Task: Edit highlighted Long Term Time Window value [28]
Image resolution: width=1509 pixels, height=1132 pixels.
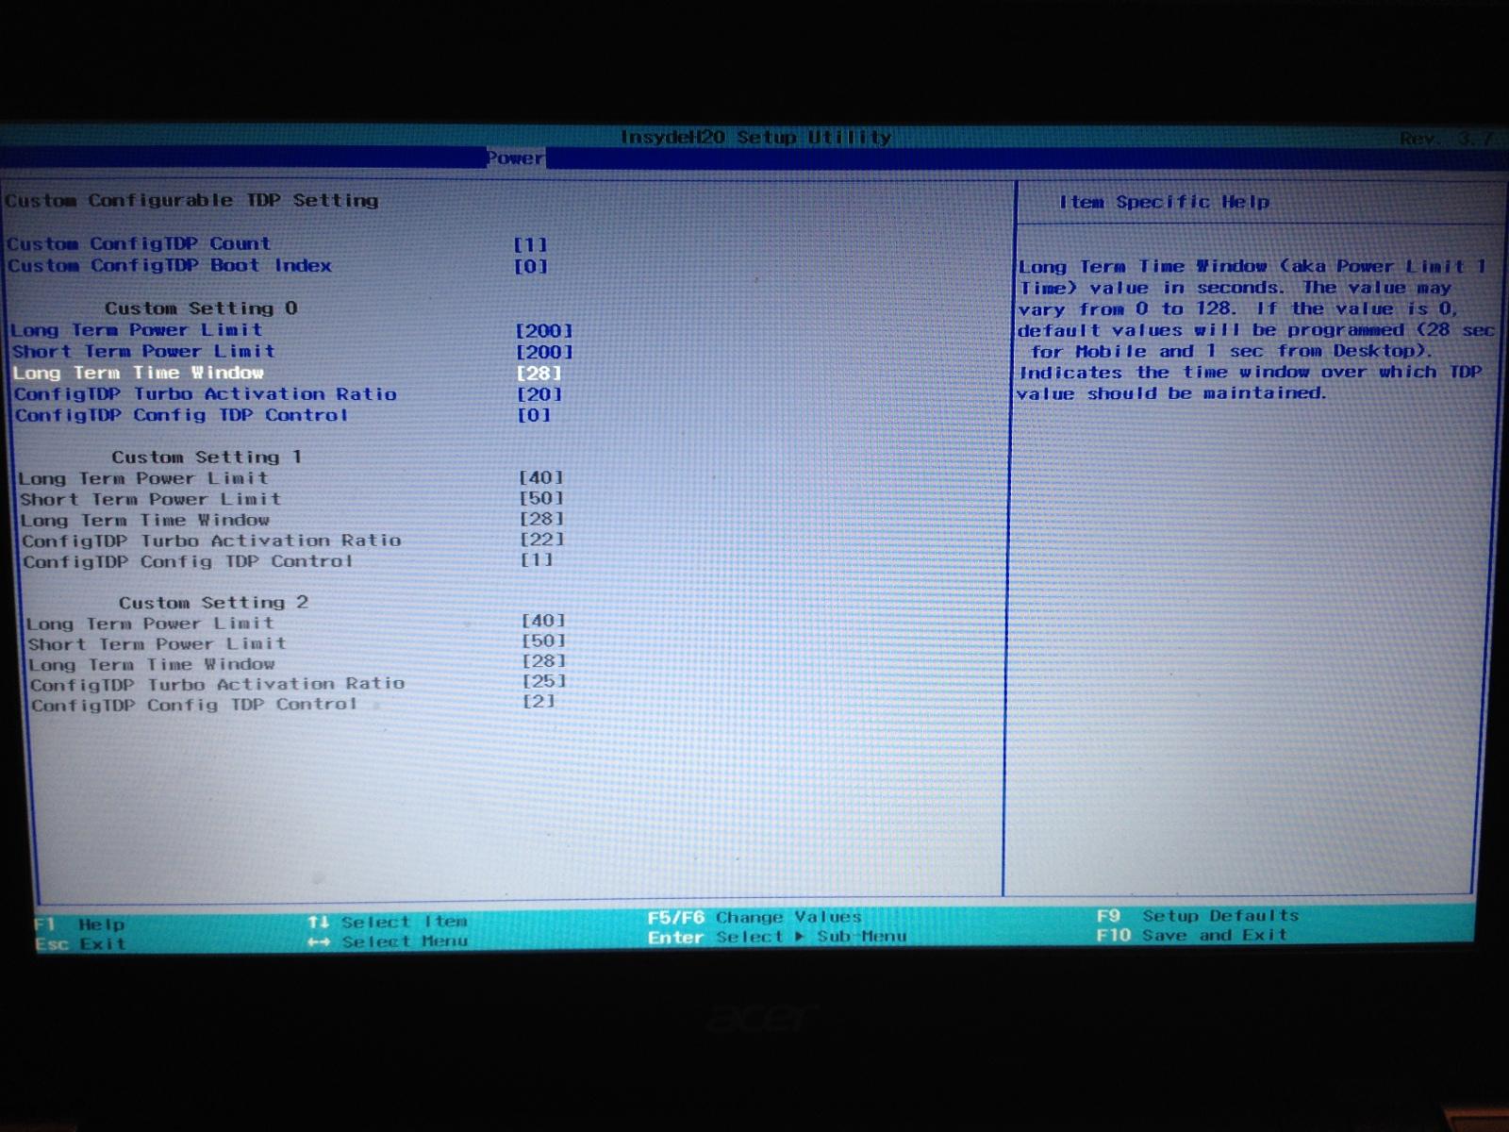Action: (x=539, y=374)
